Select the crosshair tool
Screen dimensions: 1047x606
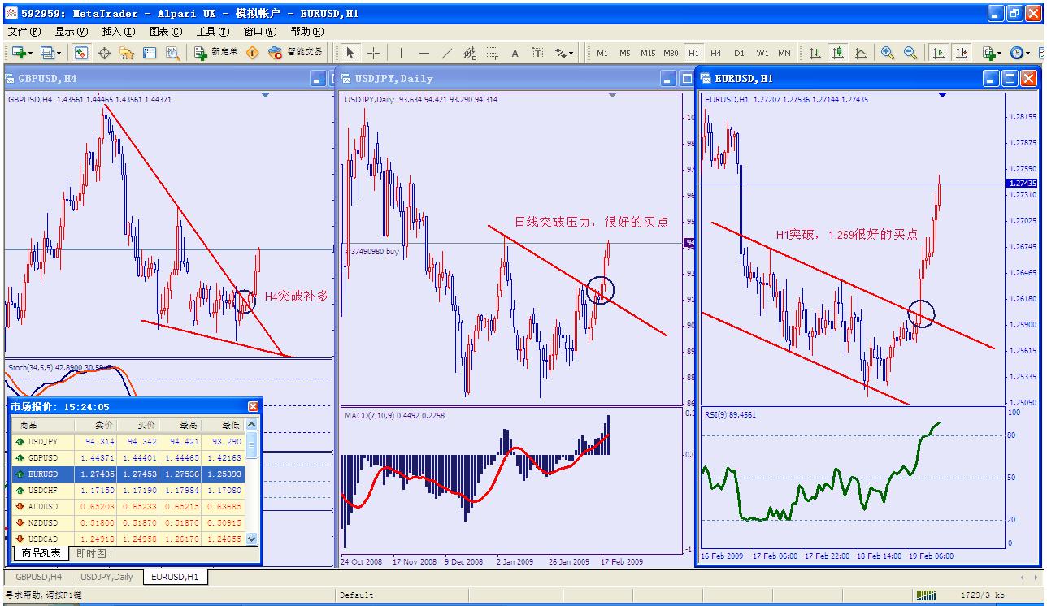pos(374,53)
